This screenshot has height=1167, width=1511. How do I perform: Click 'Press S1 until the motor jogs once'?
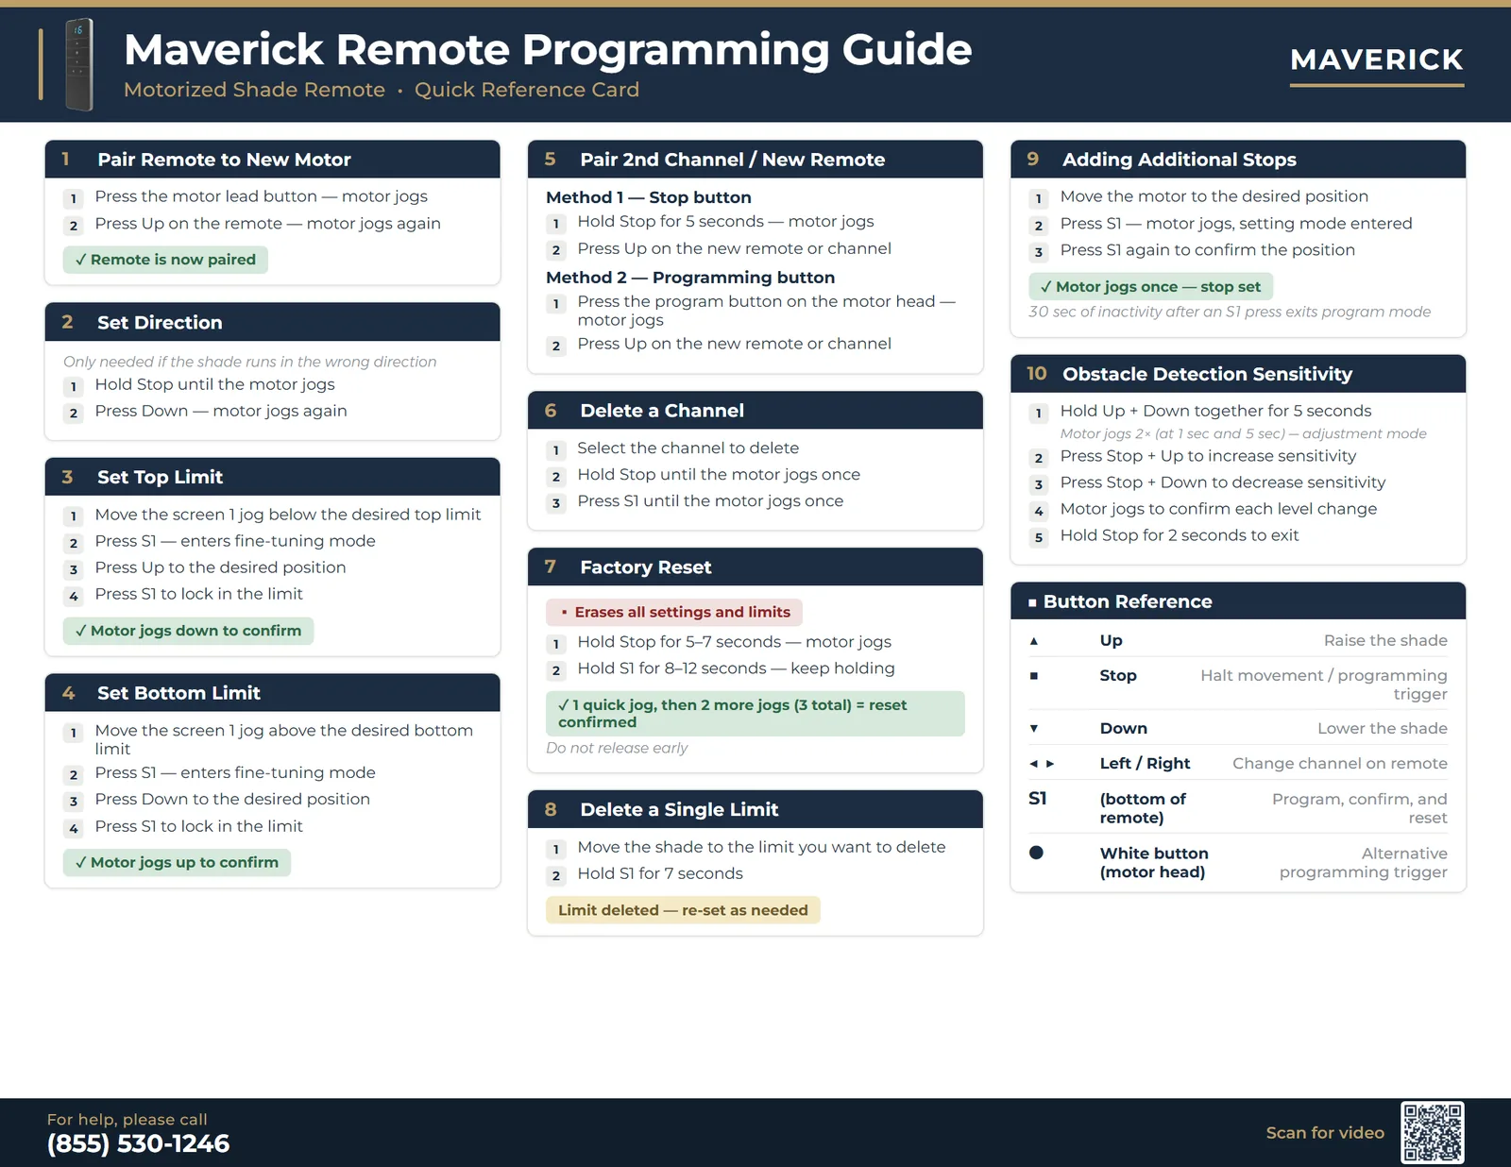(710, 501)
